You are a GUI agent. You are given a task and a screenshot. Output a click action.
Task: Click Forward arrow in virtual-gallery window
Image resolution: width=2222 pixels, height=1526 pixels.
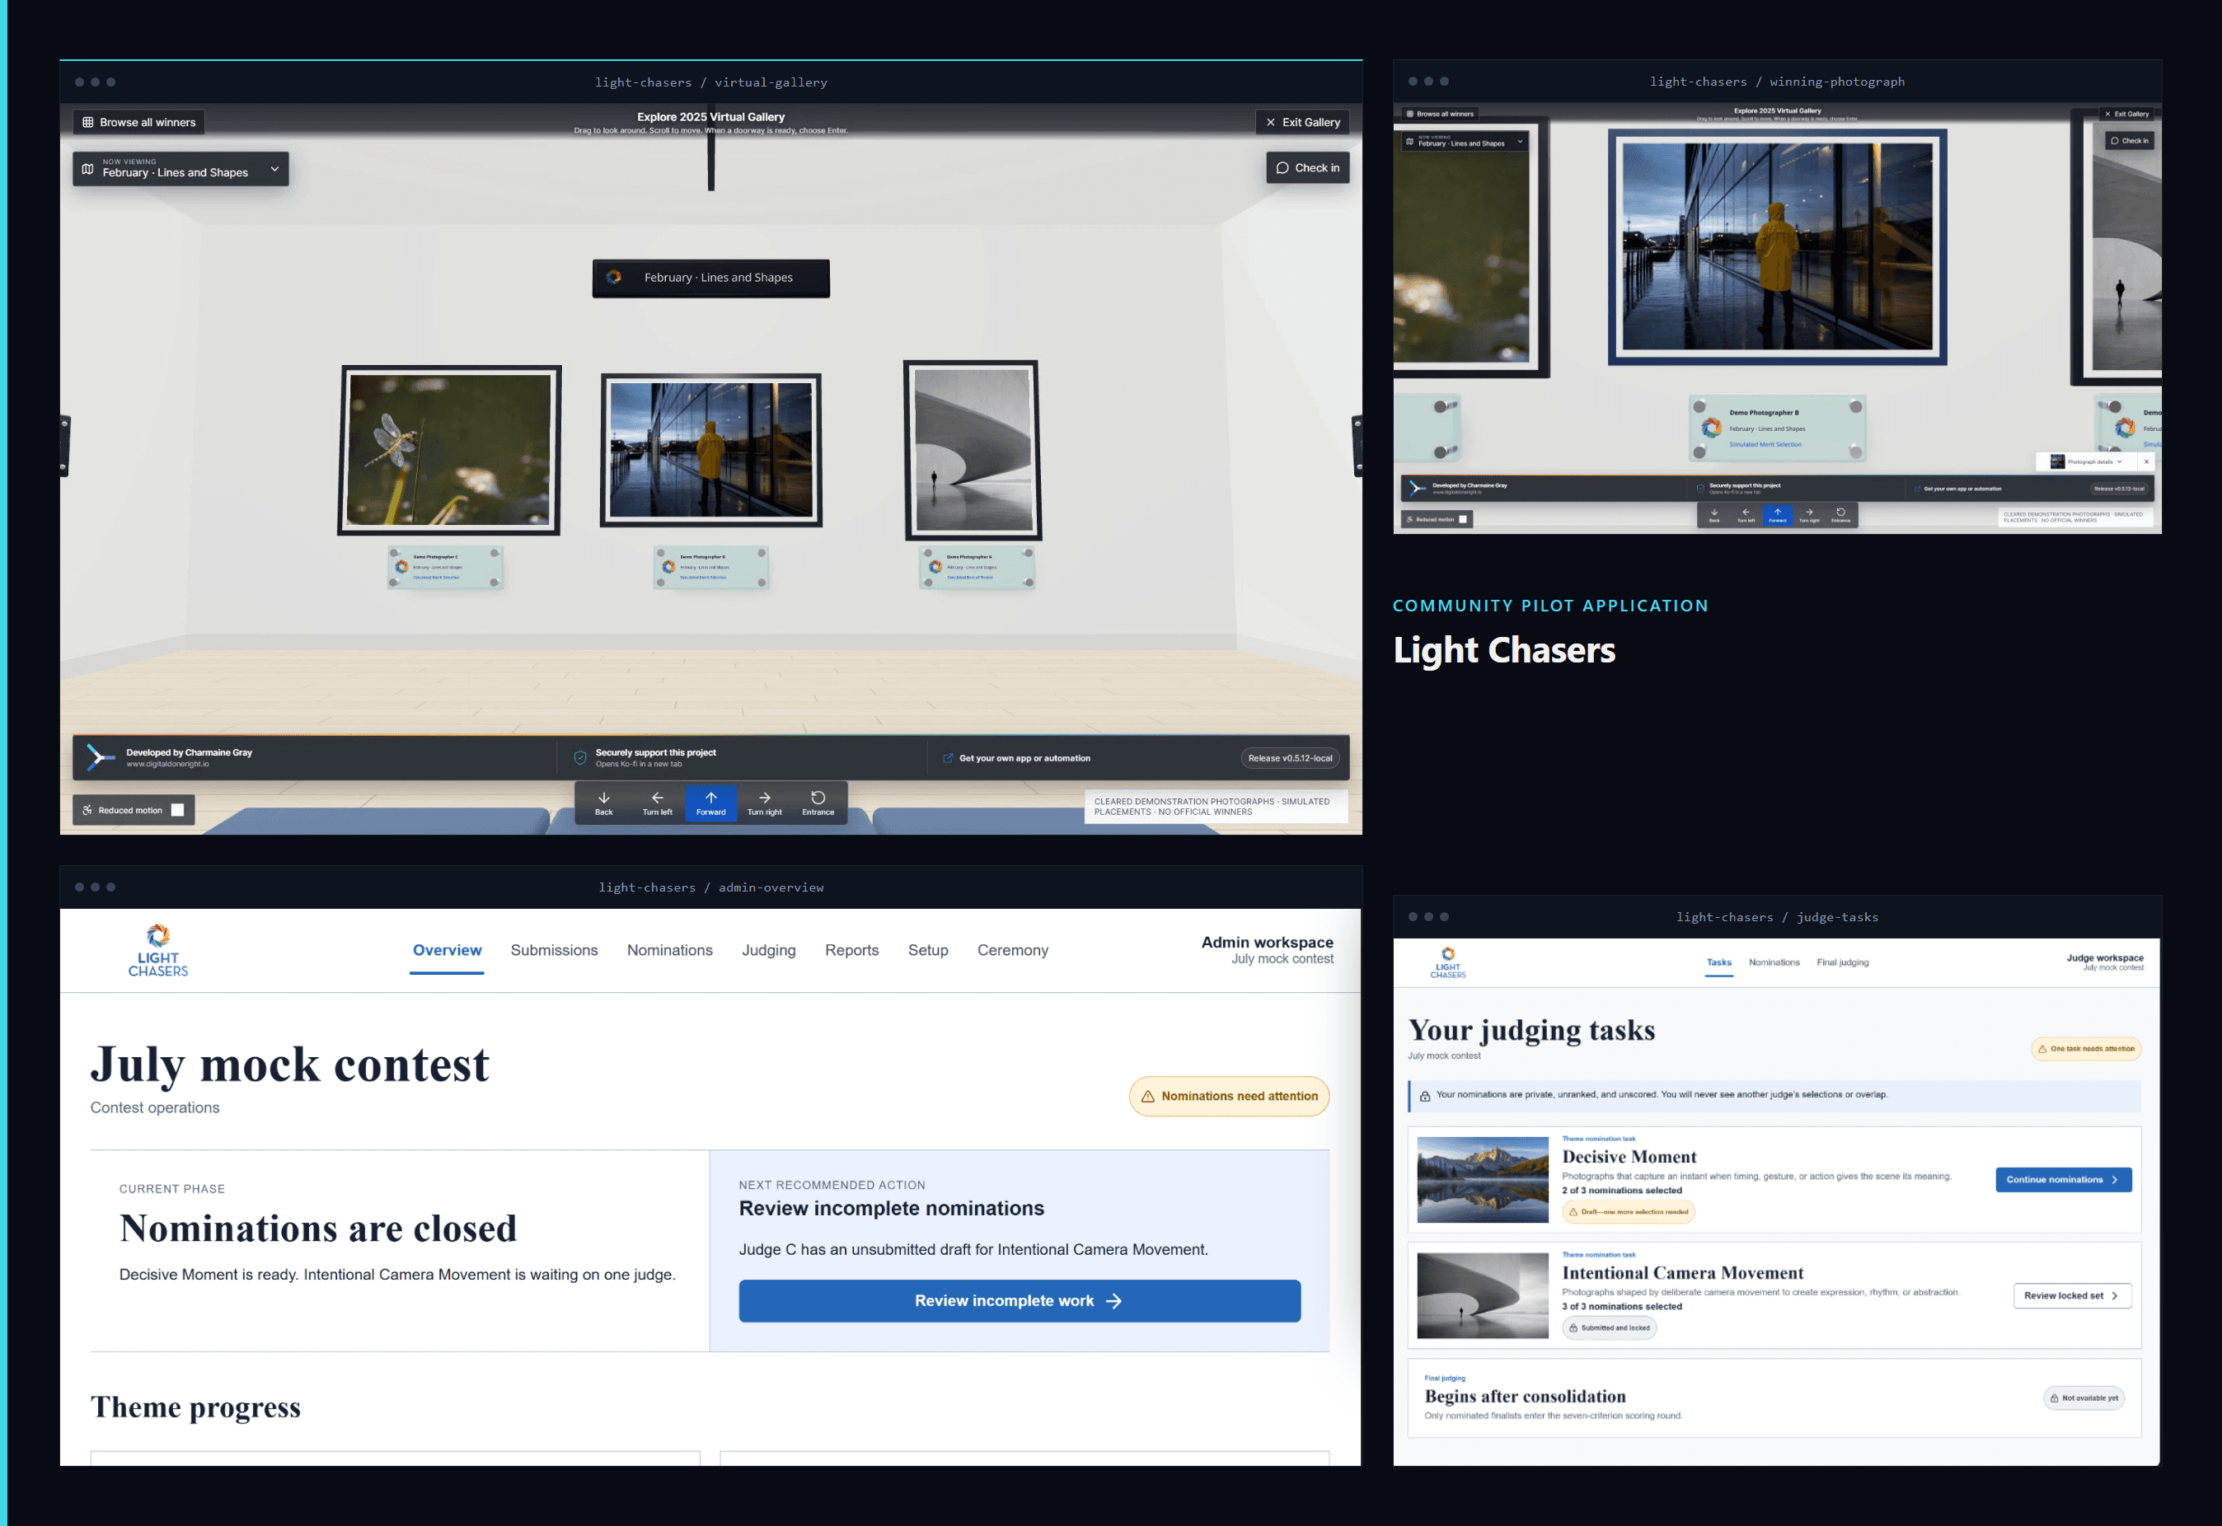pos(710,803)
